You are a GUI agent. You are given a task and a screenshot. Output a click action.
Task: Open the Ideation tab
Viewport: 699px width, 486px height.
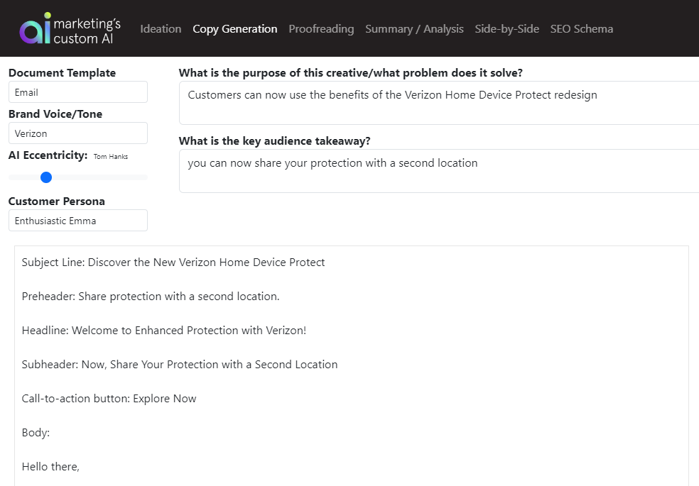[x=161, y=29]
